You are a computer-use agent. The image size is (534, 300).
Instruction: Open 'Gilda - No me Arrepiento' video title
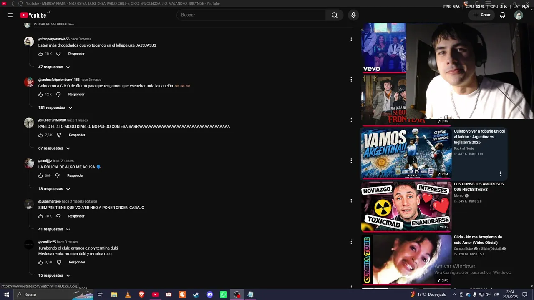point(478,240)
